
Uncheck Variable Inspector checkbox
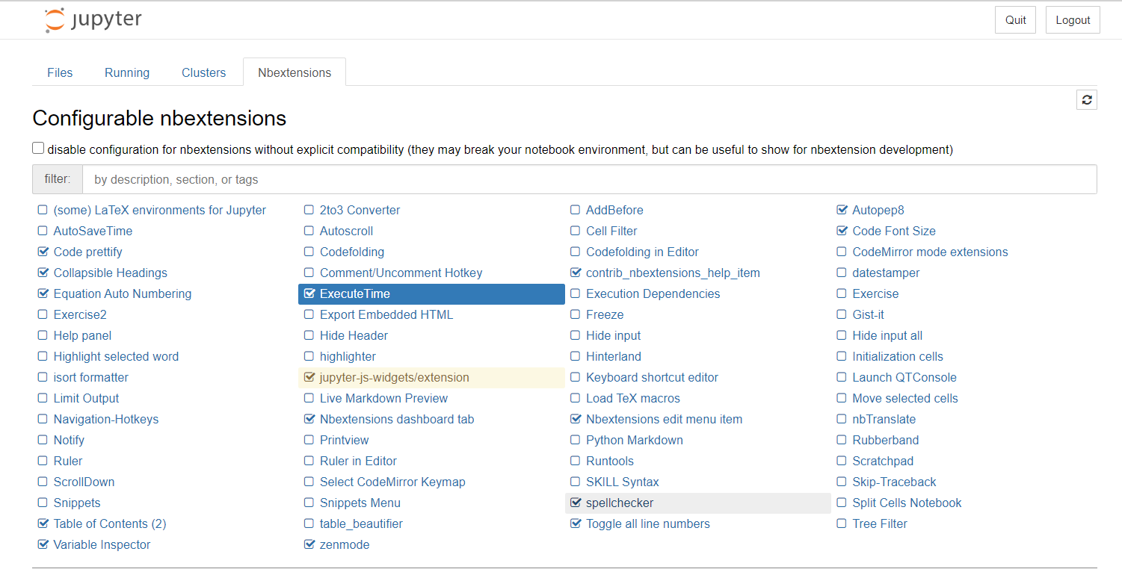43,545
